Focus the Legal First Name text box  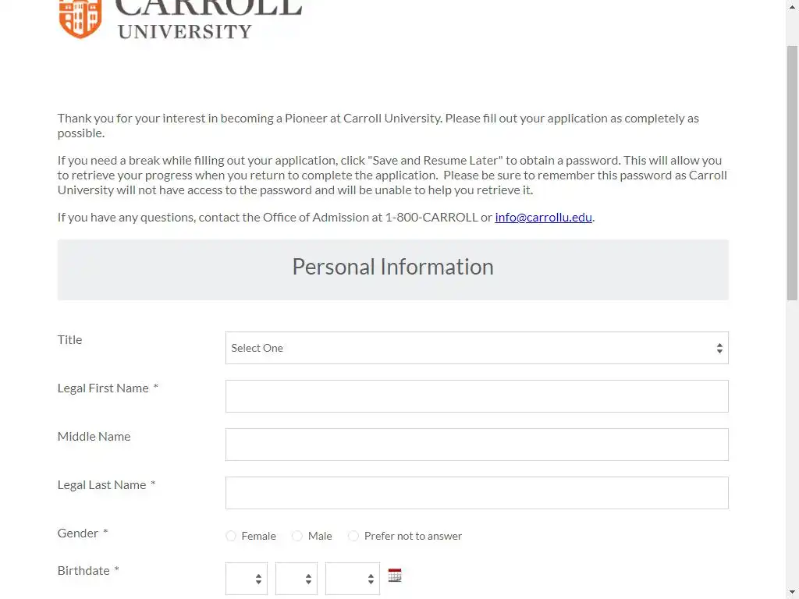coord(477,396)
